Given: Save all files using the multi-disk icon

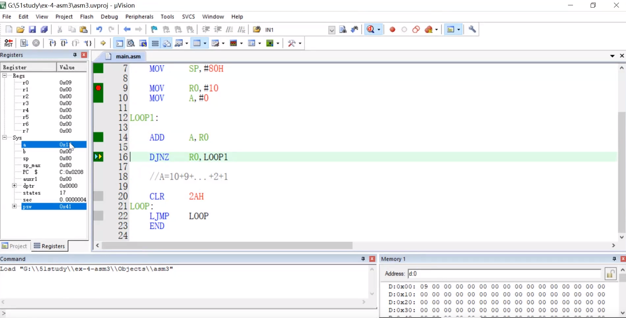Looking at the screenshot, I should point(44,29).
